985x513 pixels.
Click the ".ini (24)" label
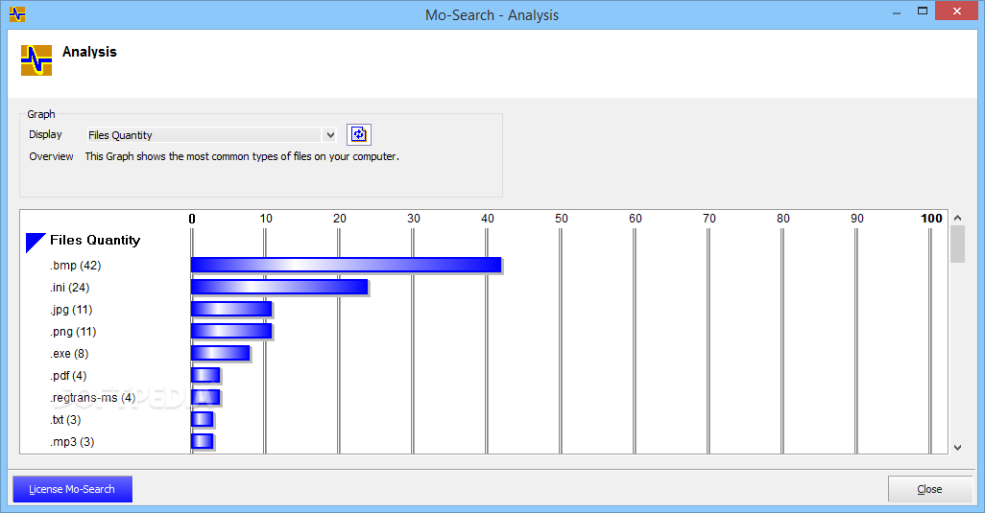pos(70,288)
